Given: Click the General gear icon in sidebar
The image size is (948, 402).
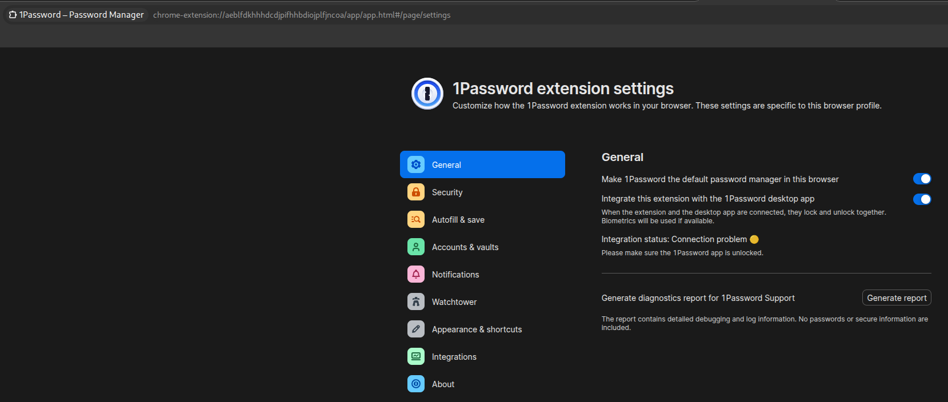Looking at the screenshot, I should [416, 164].
